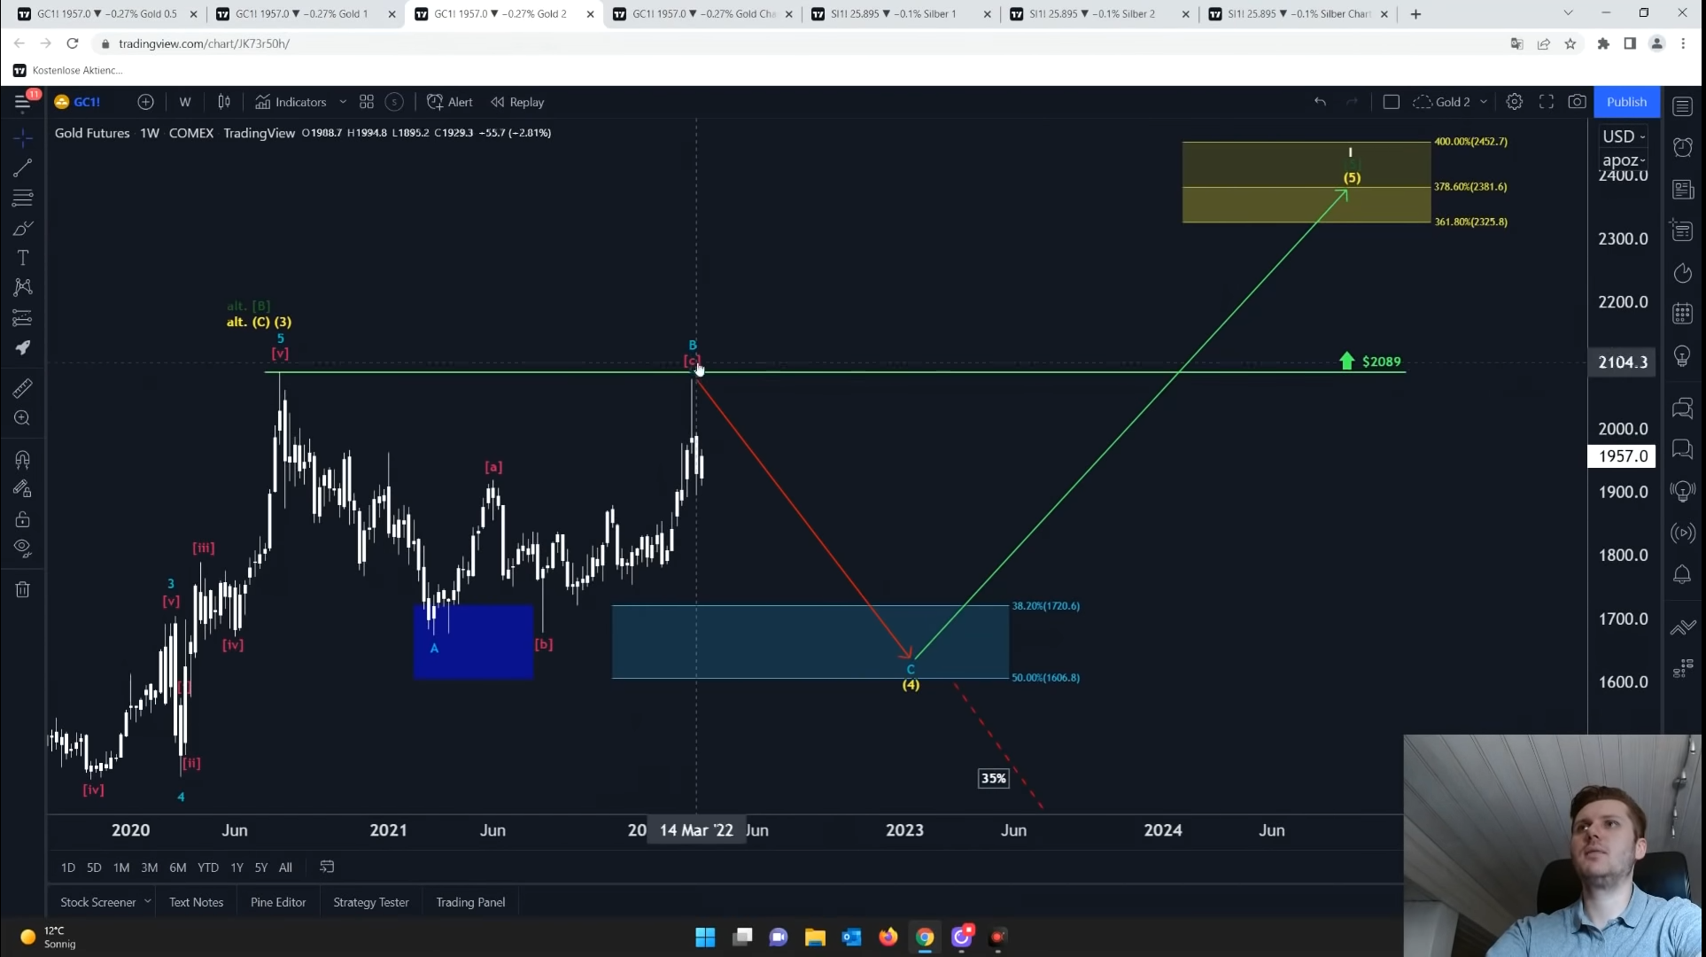Open the Silber 1 browser tab
Screen dimensions: 1706x957
pyautogui.click(x=893, y=14)
